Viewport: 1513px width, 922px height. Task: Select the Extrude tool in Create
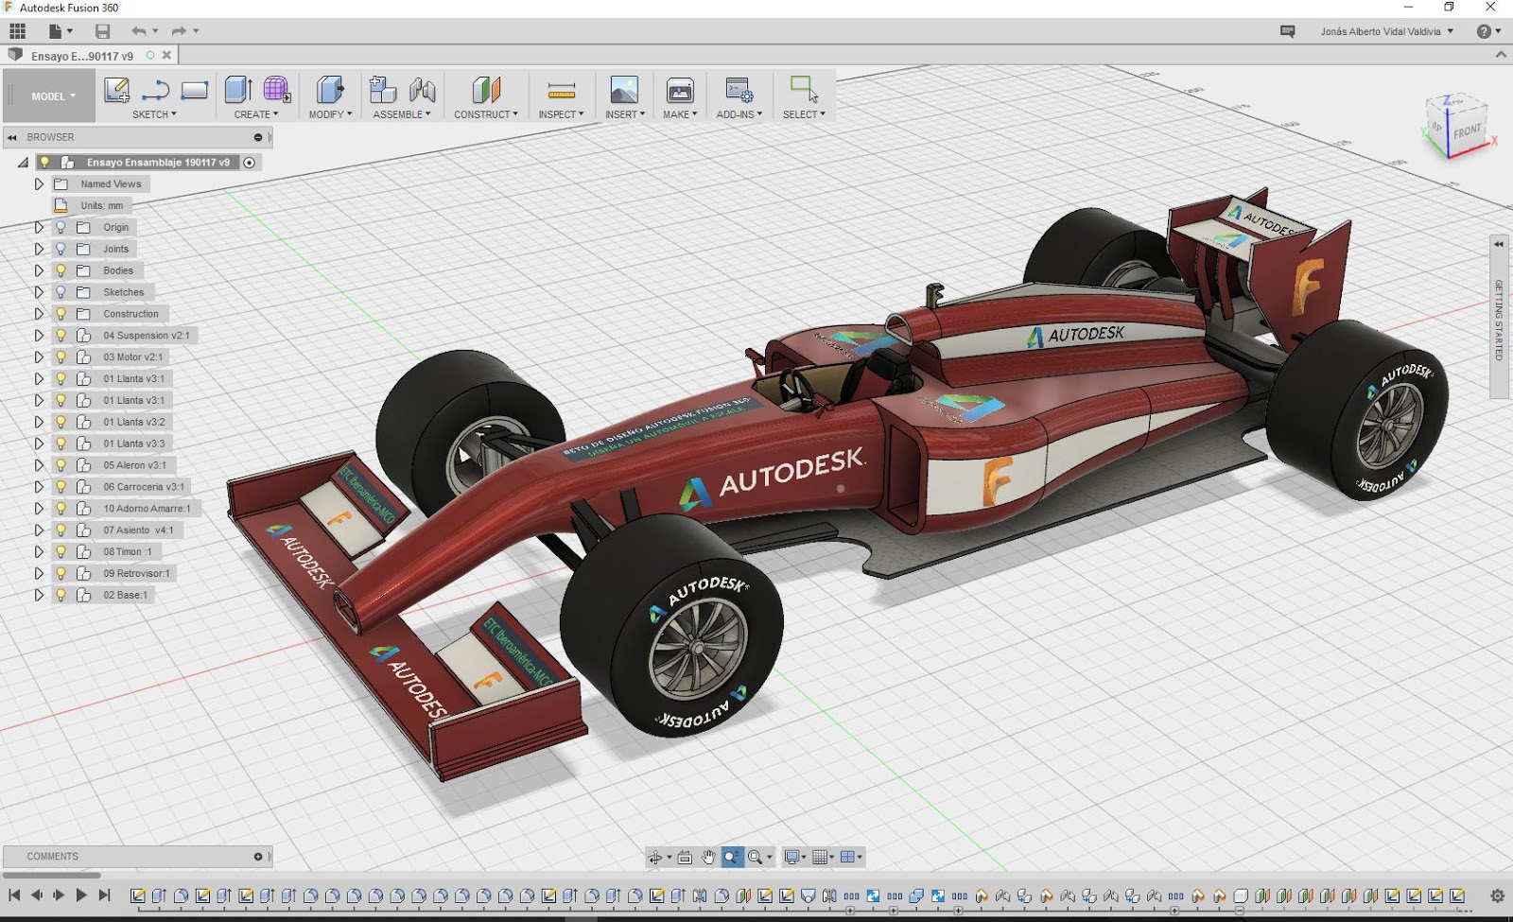pyautogui.click(x=237, y=91)
